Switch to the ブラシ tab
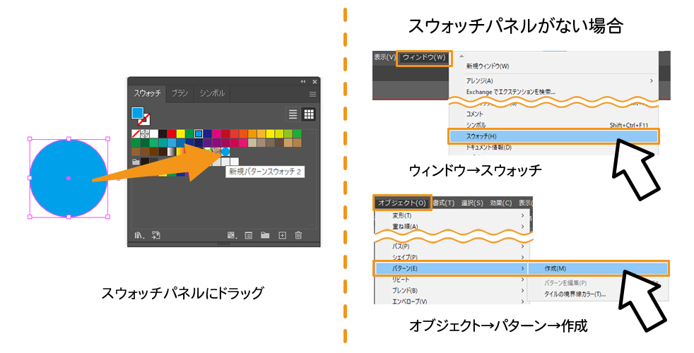The image size is (694, 353). click(180, 93)
